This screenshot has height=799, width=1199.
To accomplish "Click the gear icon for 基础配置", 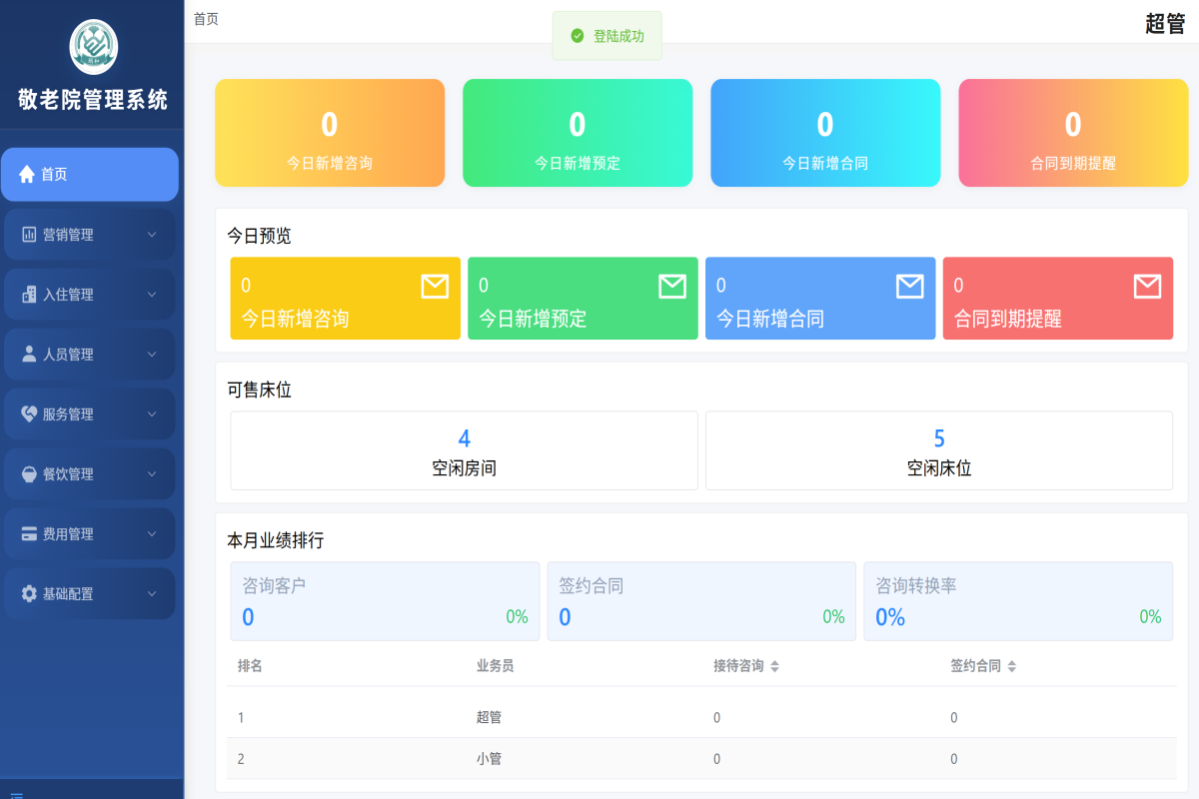I will (x=30, y=593).
